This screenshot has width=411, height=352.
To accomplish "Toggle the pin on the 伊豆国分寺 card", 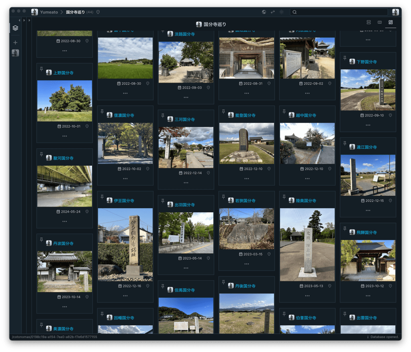I will (102, 197).
